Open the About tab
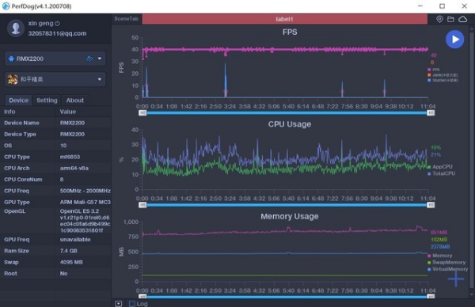The height and width of the screenshot is (307, 475). (x=75, y=100)
